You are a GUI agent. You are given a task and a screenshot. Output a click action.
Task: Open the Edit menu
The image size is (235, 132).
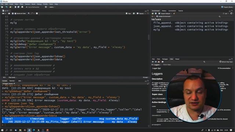tap(6, 4)
